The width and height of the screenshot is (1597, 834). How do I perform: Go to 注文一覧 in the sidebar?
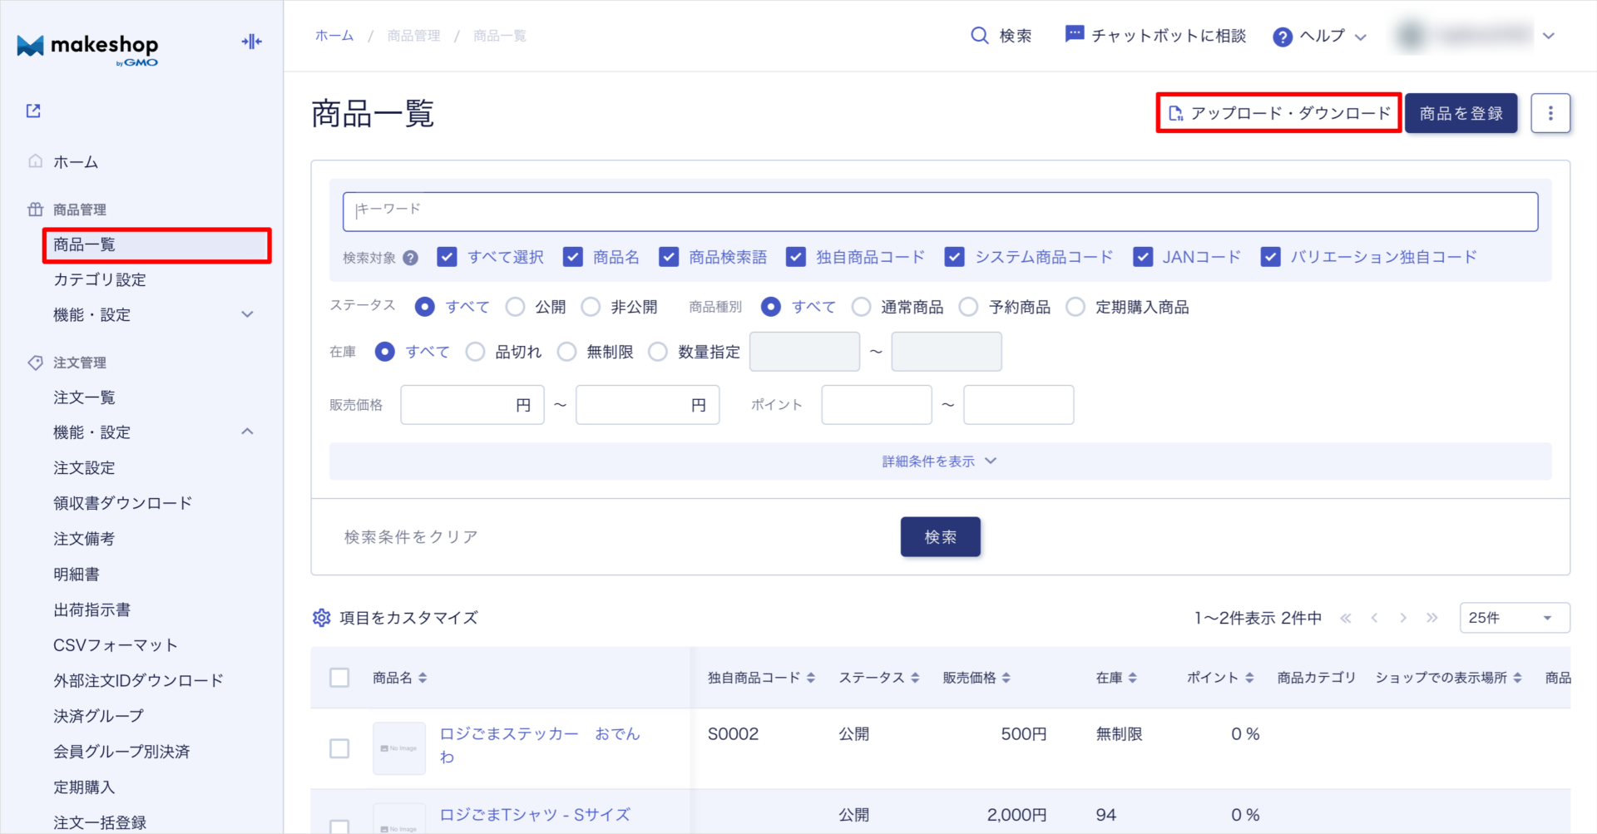(84, 397)
